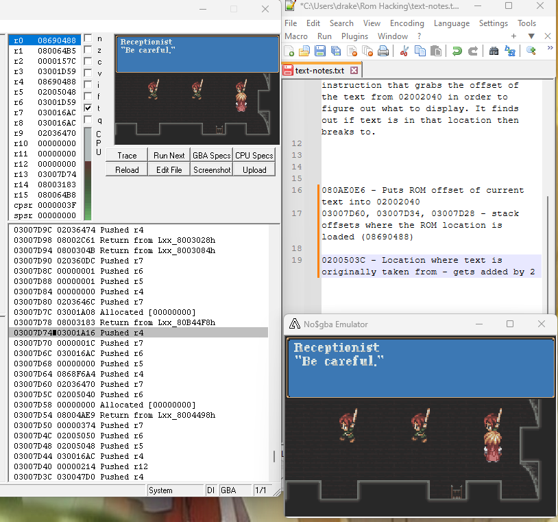
Task: Select the r13 register row
Action: coord(45,174)
